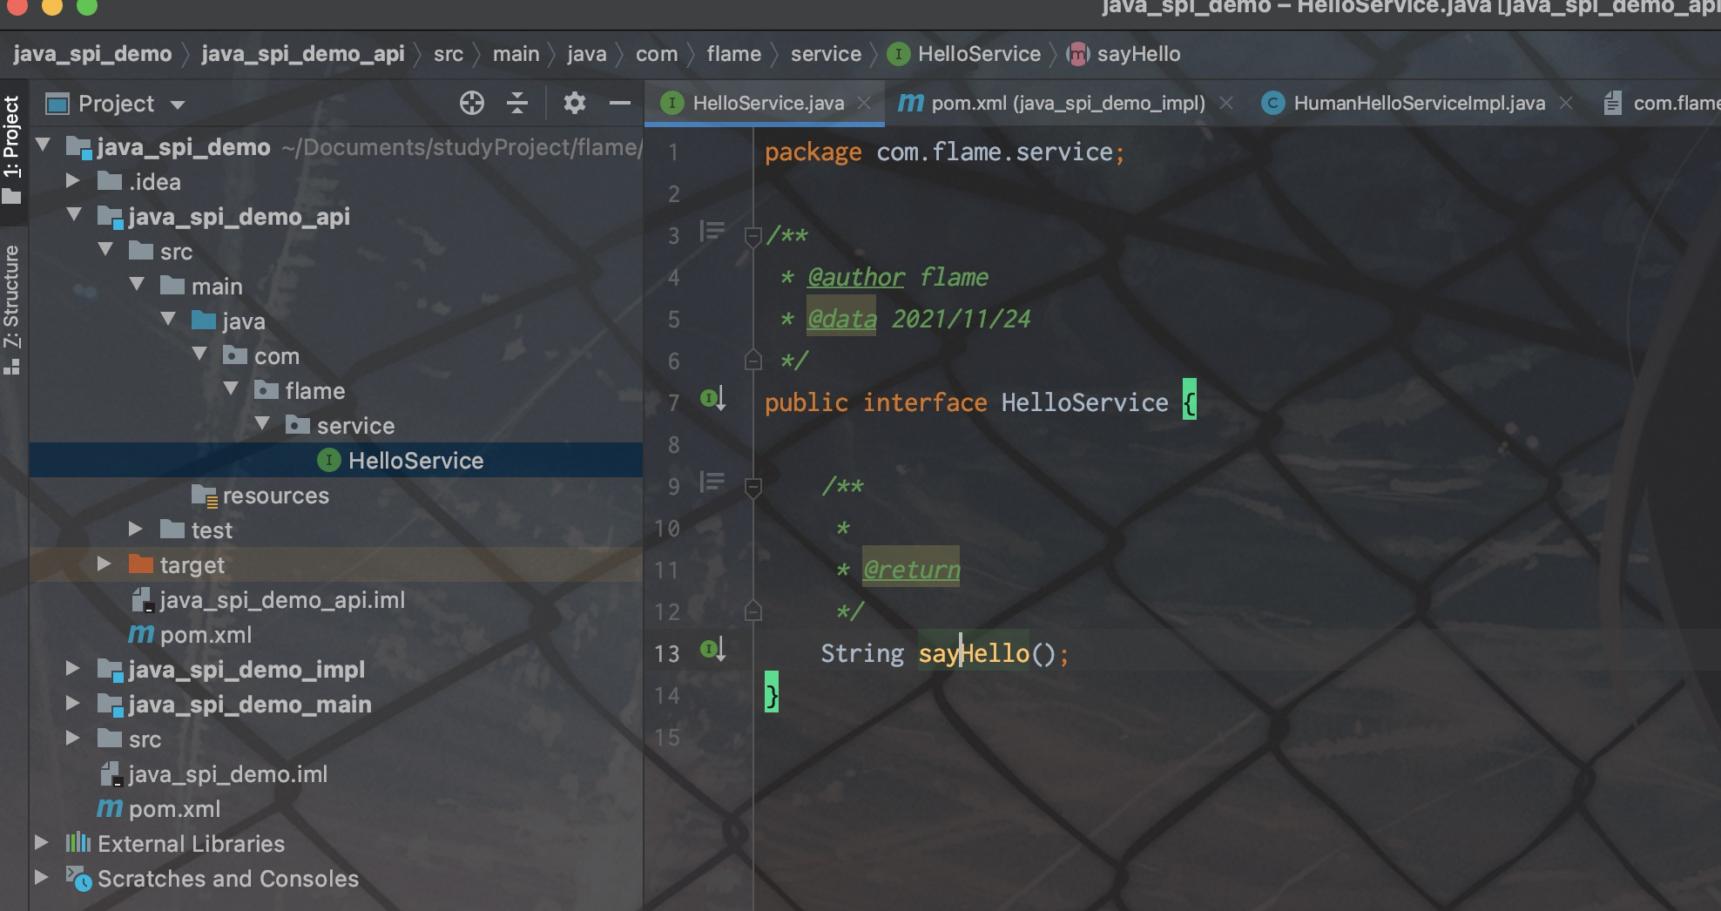Click the macOS green fullscreen window button
1721x911 pixels.
coord(87,7)
